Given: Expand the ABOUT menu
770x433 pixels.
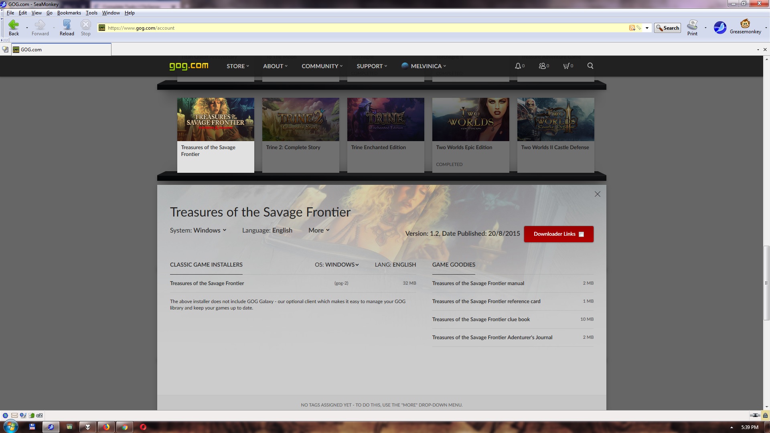Looking at the screenshot, I should pyautogui.click(x=275, y=66).
